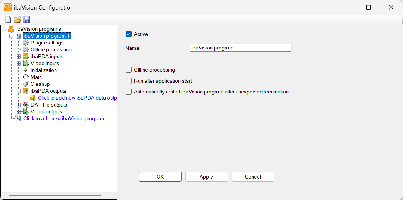403x200 pixels.
Task: Click the Name input field
Action: pos(241,48)
